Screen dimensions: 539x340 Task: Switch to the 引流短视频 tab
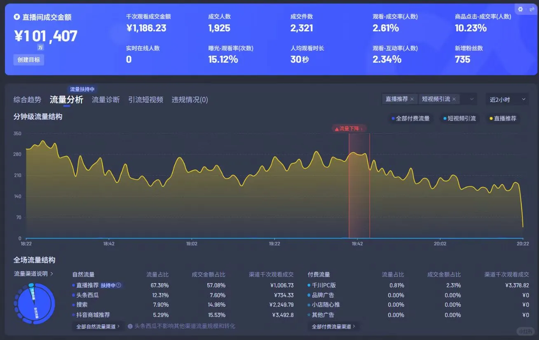146,99
